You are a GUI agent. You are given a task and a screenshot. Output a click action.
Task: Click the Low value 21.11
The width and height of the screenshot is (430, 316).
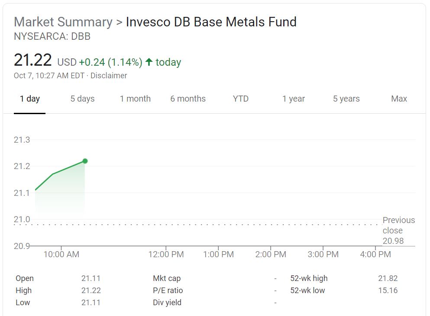pyautogui.click(x=91, y=302)
